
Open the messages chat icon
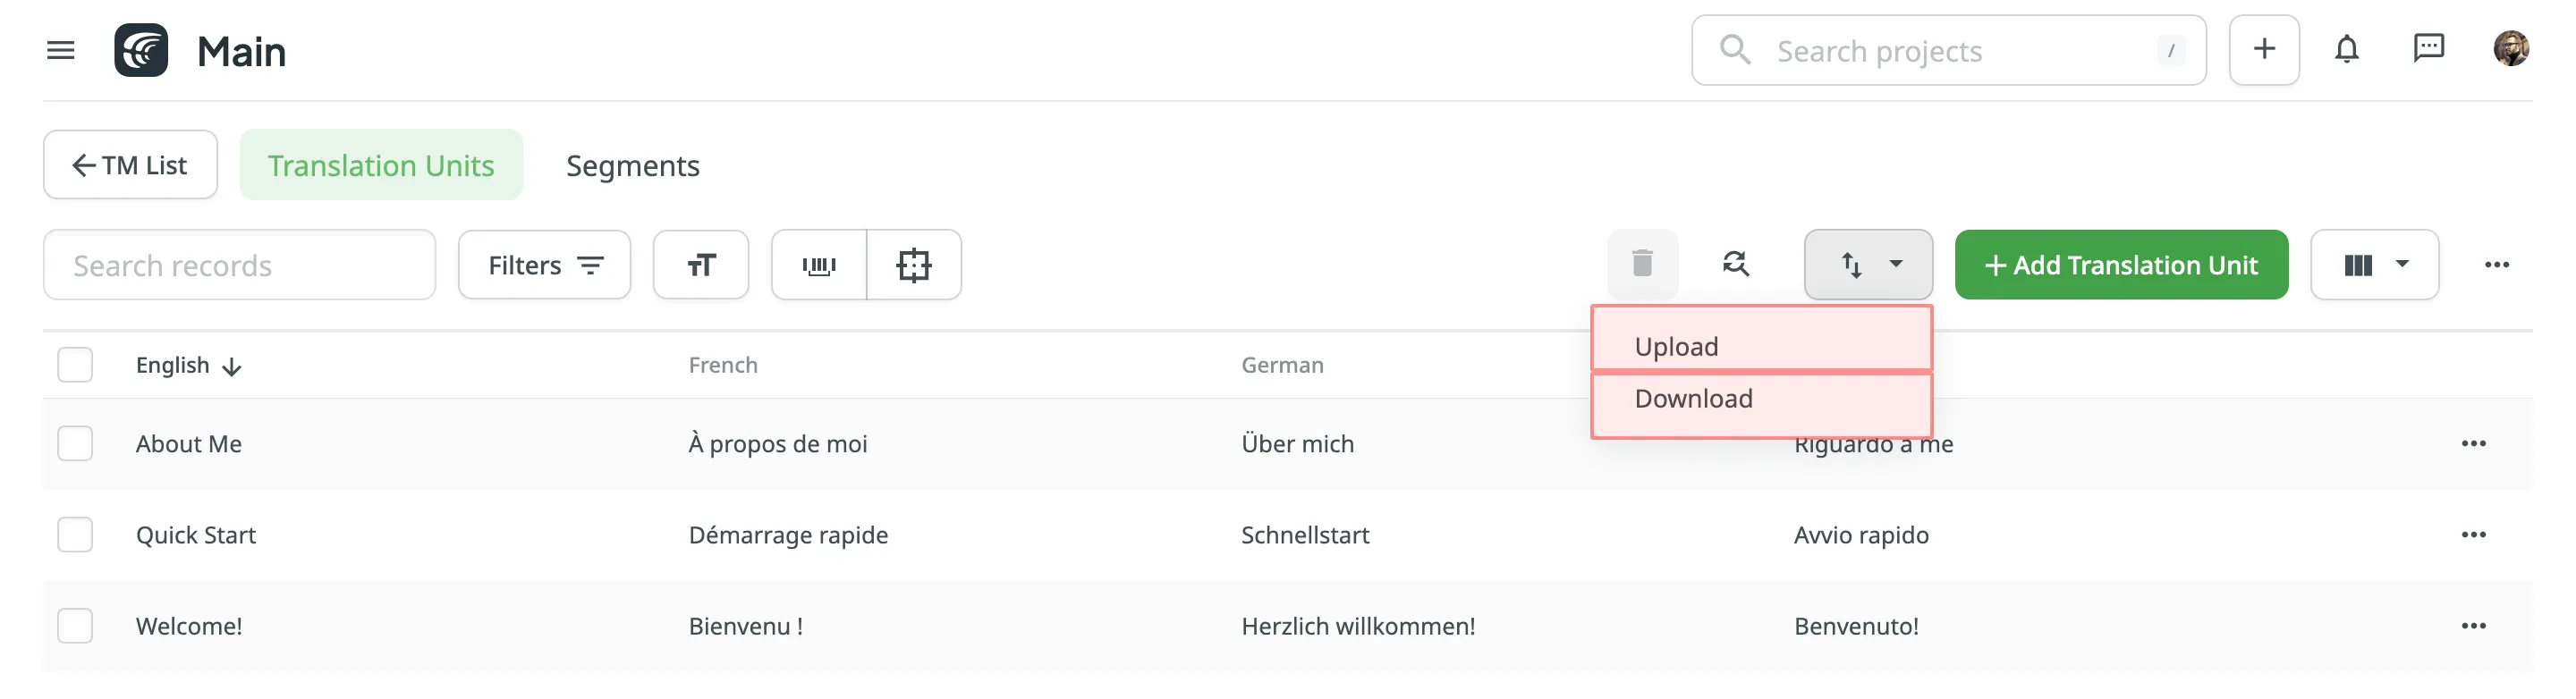coord(2428,50)
